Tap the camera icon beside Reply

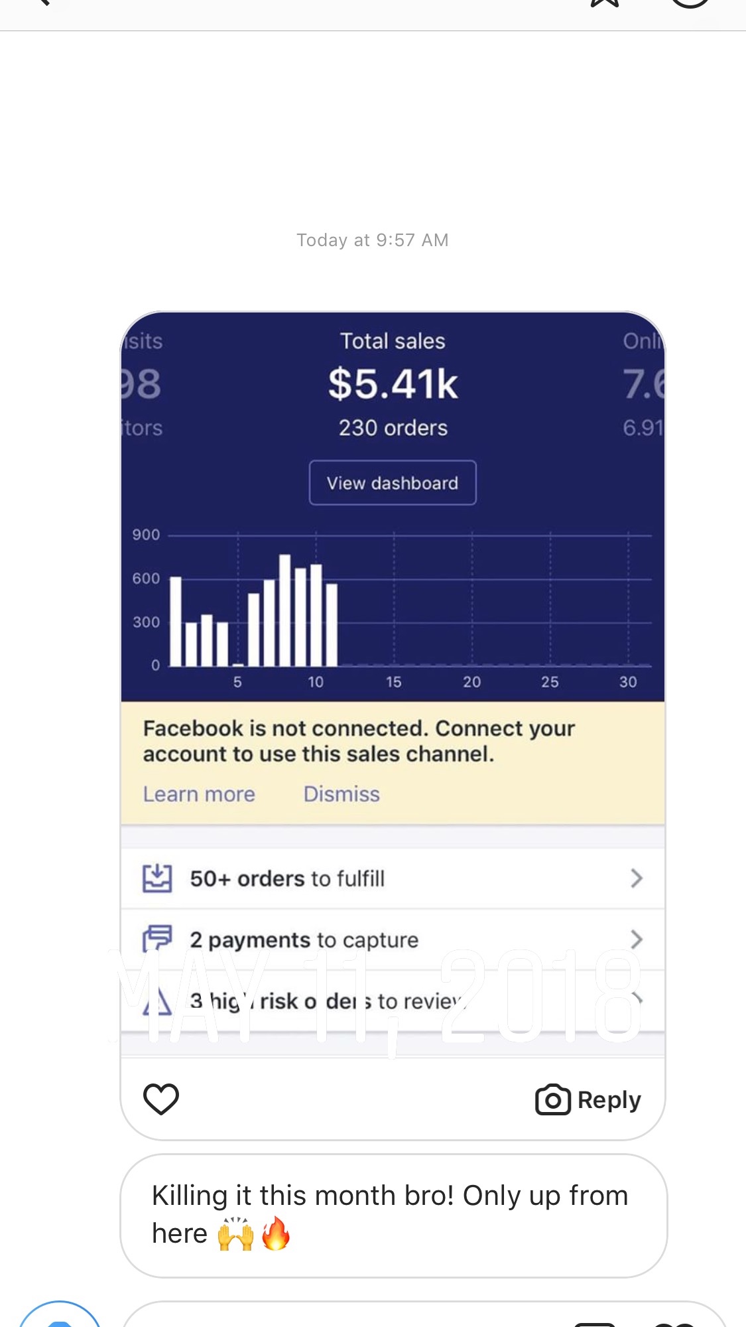click(x=552, y=1099)
